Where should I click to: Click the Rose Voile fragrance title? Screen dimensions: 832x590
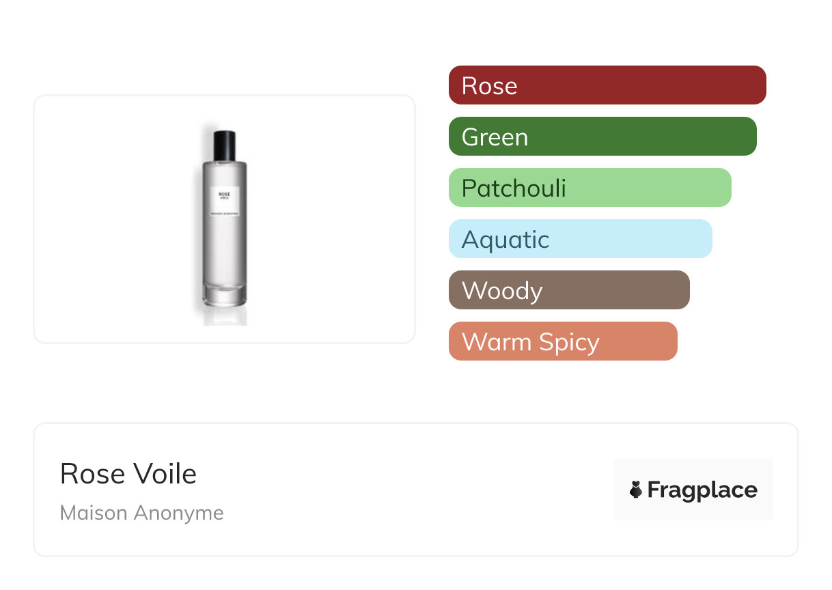point(128,474)
